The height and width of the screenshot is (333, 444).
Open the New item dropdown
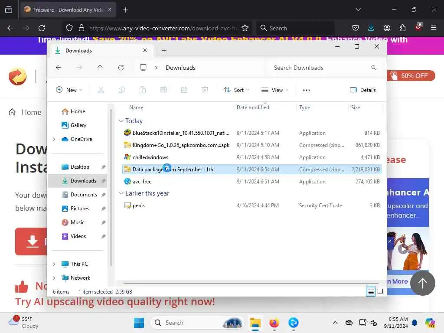[x=69, y=90]
